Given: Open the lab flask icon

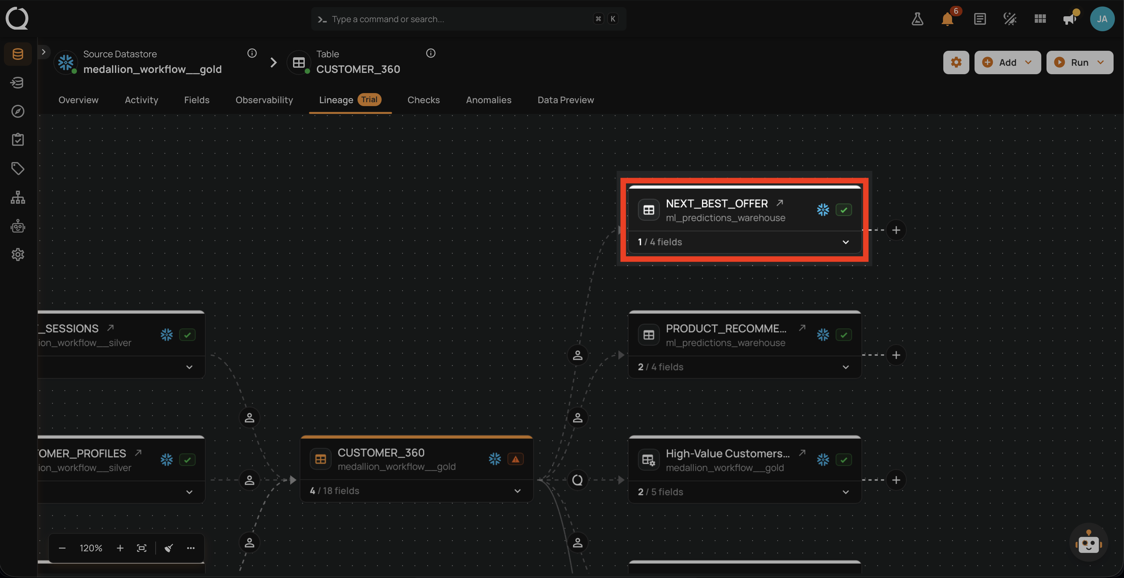Looking at the screenshot, I should coord(917,19).
